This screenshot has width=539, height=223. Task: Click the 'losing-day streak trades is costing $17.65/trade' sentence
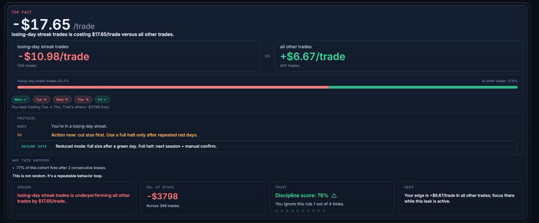point(93,35)
